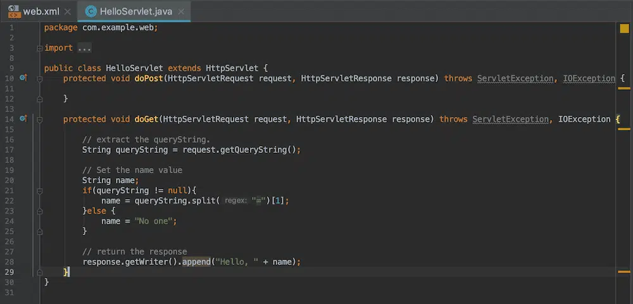633x304 pixels.
Task: Click the HttpServlet superclass name
Action: [232, 68]
